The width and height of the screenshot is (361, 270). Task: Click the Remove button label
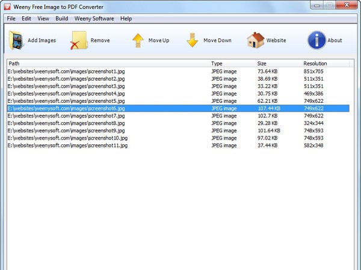(100, 40)
